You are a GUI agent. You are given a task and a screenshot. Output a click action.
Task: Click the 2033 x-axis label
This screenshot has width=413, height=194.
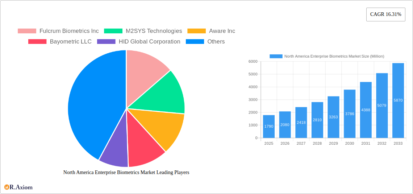[398, 144]
